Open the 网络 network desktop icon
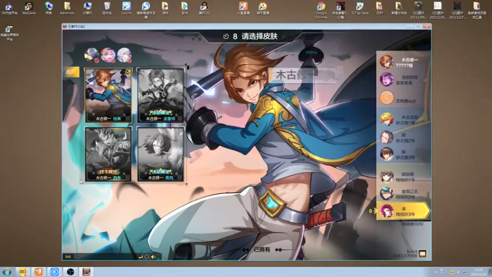Viewport: 492px width, 277px height. 49,8
